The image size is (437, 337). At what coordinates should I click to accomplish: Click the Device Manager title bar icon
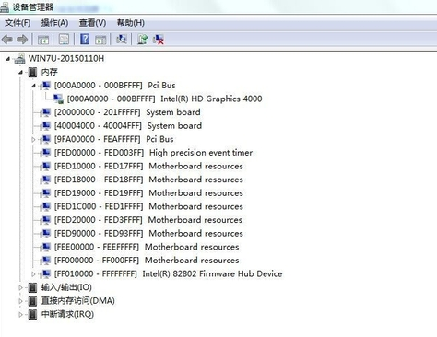[x=5, y=6]
